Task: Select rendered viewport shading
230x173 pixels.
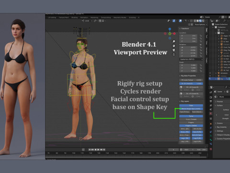Action: coord(203,21)
